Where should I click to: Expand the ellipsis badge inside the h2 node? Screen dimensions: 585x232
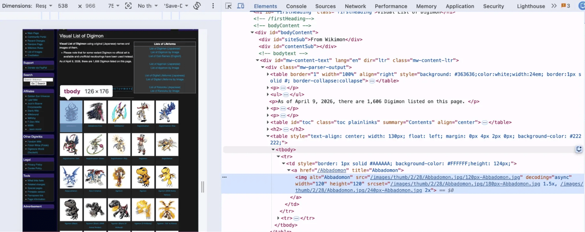click(x=286, y=129)
